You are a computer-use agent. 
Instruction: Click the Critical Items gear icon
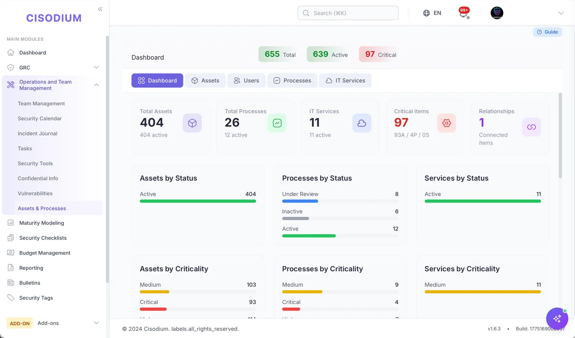point(446,123)
